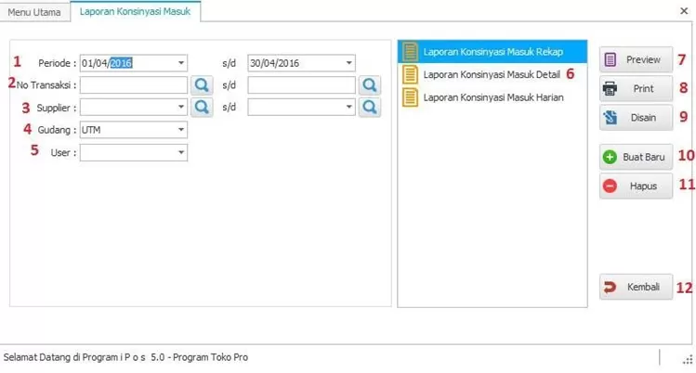Click the No Transaksi start input field
Viewport: 696px width, 373px height.
pyautogui.click(x=134, y=85)
